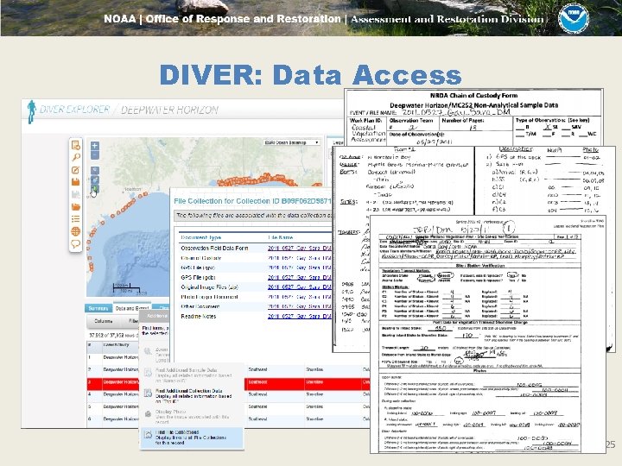622x466 pixels.
Task: Click the Houston label on the map
Action: (x=132, y=189)
